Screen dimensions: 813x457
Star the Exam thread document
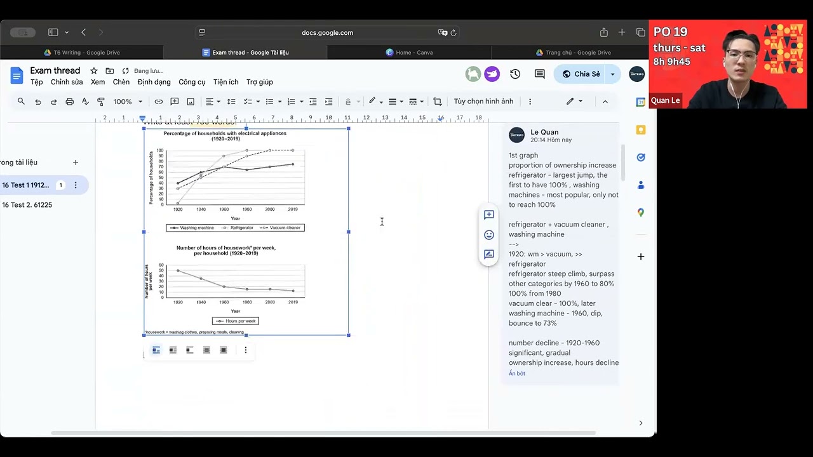(94, 70)
